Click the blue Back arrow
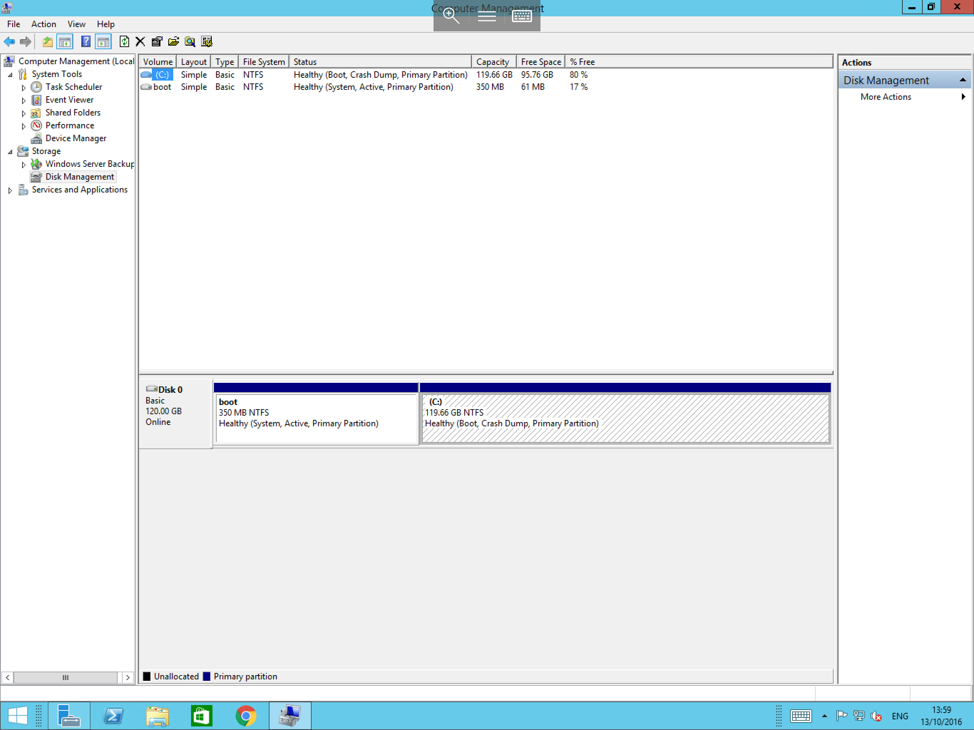The image size is (974, 730). click(x=9, y=42)
